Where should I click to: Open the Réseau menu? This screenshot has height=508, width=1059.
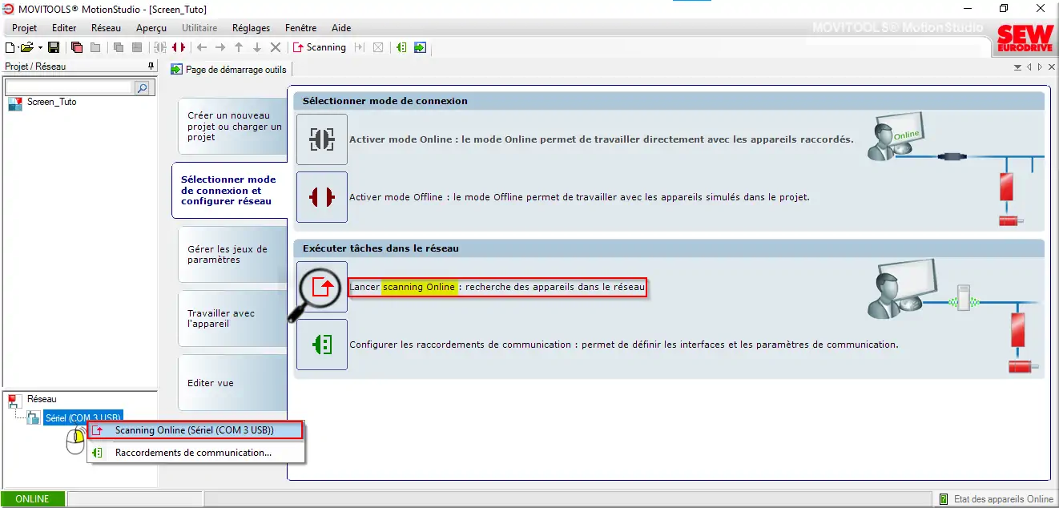tap(106, 28)
